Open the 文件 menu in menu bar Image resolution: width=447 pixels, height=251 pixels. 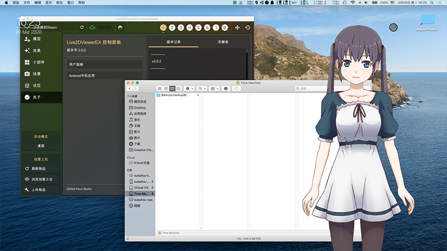tap(26, 3)
